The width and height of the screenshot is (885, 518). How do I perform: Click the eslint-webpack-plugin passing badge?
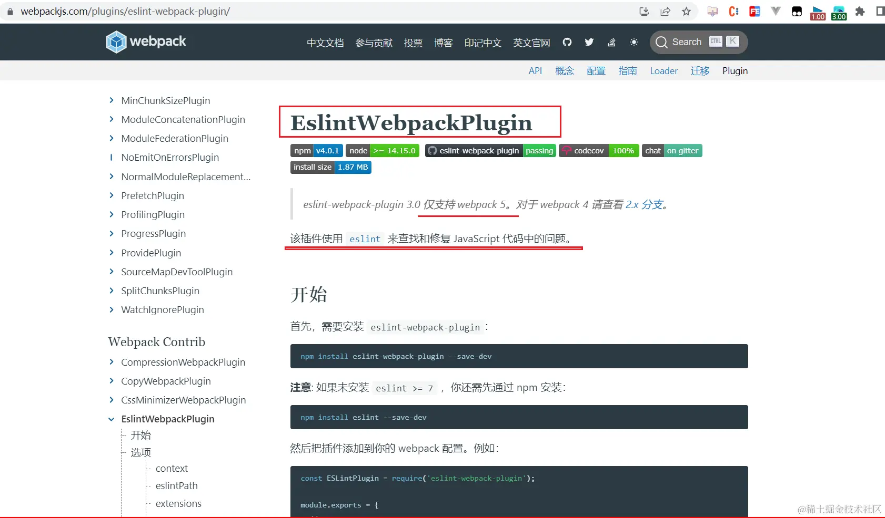490,151
